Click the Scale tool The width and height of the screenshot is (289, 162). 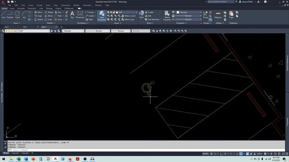[x=48, y=19]
